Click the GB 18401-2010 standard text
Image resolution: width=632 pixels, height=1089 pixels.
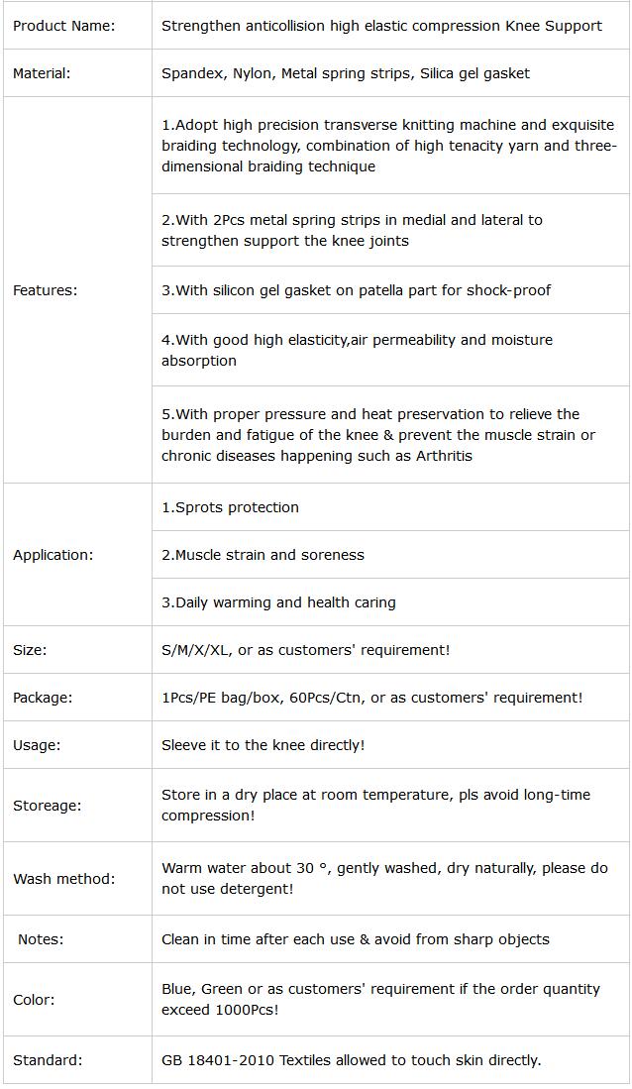click(x=351, y=1060)
